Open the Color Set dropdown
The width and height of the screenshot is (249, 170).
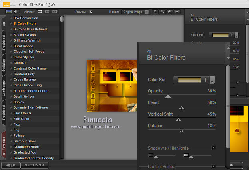click(x=212, y=80)
